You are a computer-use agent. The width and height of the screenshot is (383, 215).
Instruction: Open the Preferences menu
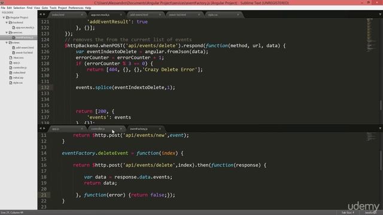pyautogui.click(x=76, y=8)
